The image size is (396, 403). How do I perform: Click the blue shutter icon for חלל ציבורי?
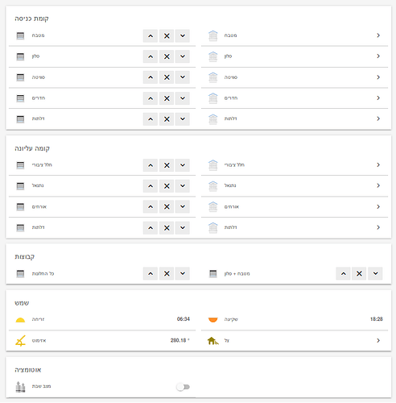212,165
